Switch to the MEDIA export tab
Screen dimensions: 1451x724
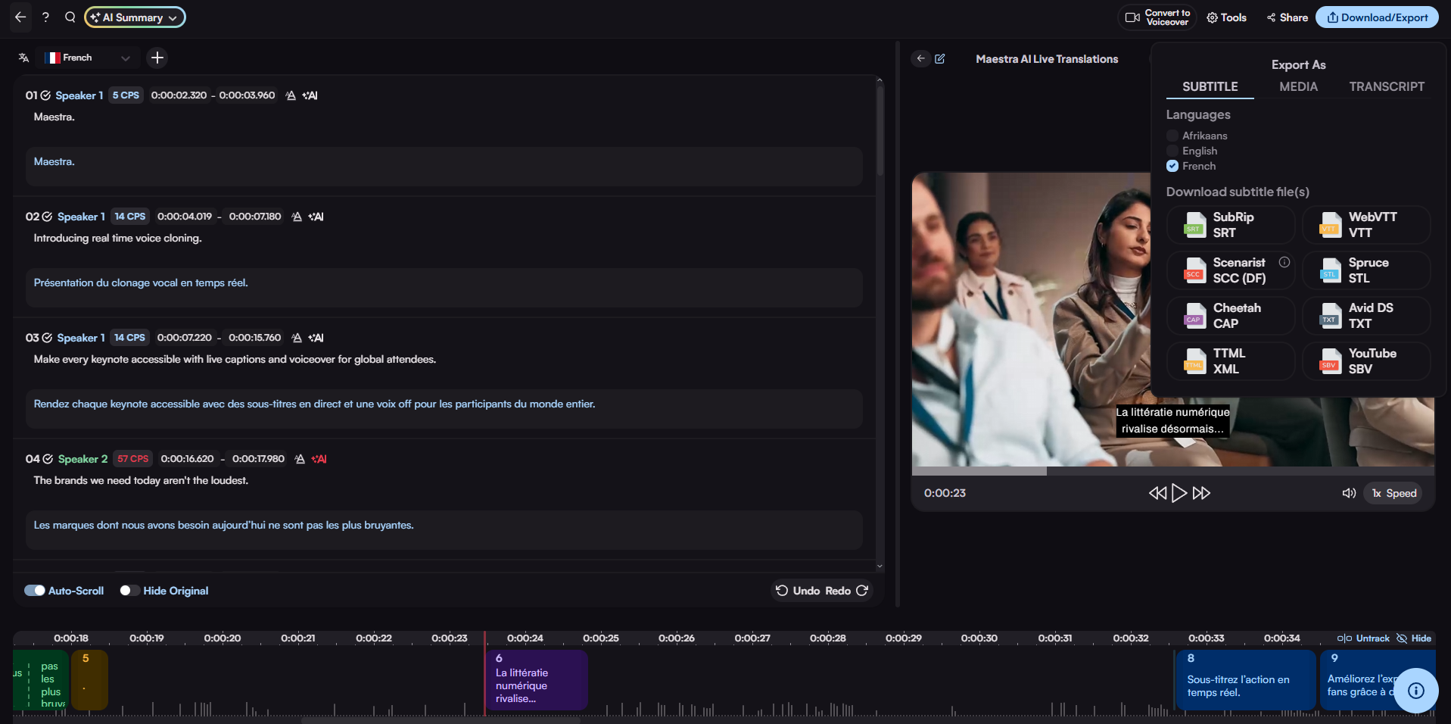click(x=1298, y=86)
